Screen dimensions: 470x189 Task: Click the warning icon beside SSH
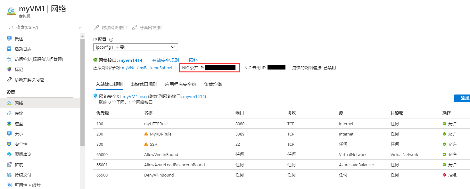click(146, 144)
